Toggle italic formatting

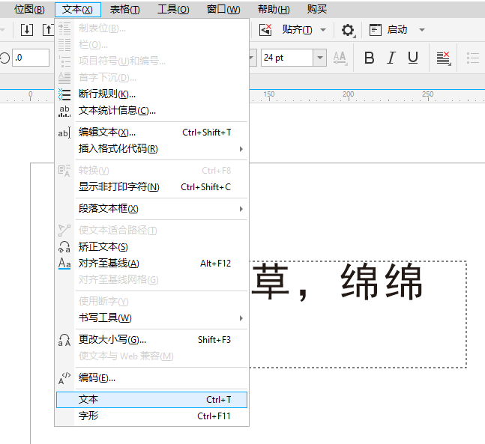[391, 58]
